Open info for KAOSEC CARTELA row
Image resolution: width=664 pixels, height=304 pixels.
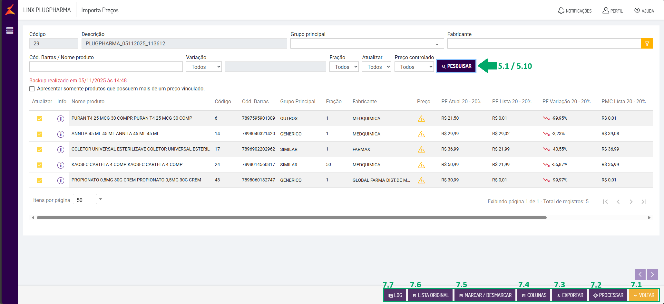point(61,165)
